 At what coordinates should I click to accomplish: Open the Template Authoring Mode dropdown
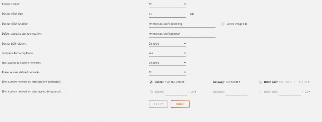(x=167, y=53)
